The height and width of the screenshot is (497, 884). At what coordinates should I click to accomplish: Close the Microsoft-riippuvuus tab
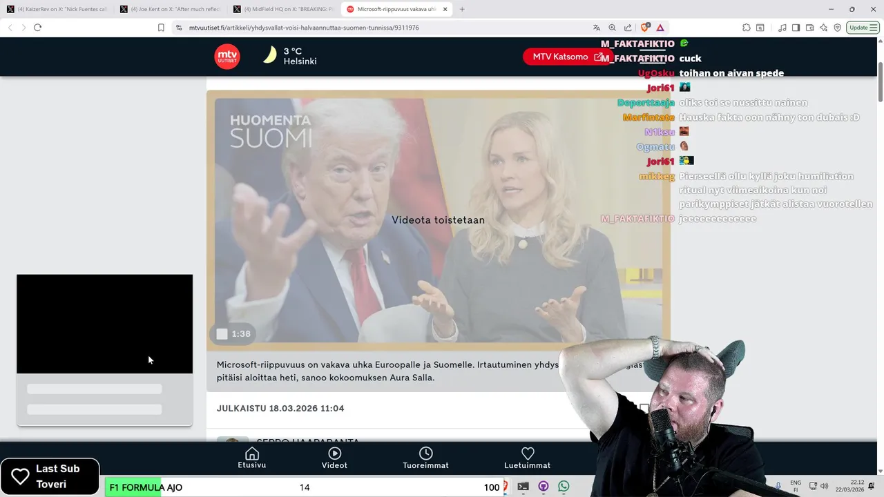tap(445, 9)
